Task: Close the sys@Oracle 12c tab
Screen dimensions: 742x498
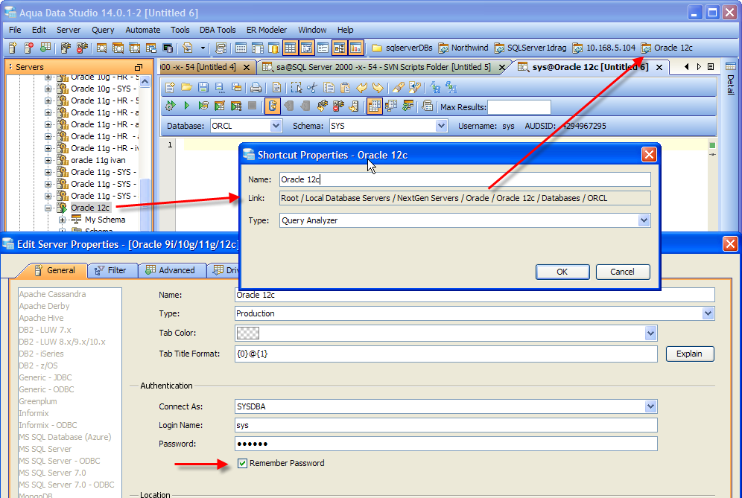Action: click(659, 68)
